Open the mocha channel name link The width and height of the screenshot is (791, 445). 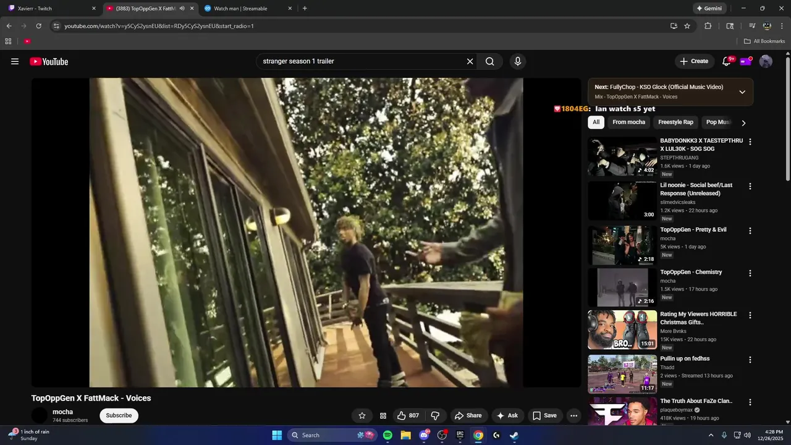[62, 412]
